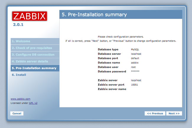Viewport: 192px width, 128px height.
Task: Click the Pre-Installation summary page heading
Action: (95, 14)
